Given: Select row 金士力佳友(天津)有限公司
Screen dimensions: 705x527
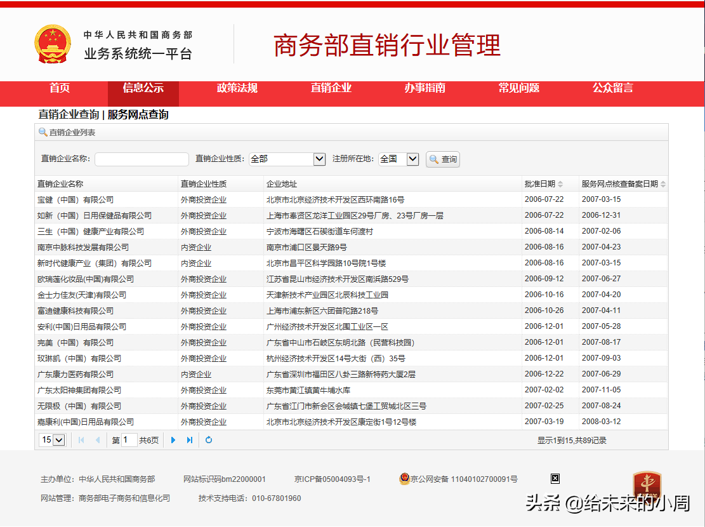Looking at the screenshot, I should coord(351,295).
